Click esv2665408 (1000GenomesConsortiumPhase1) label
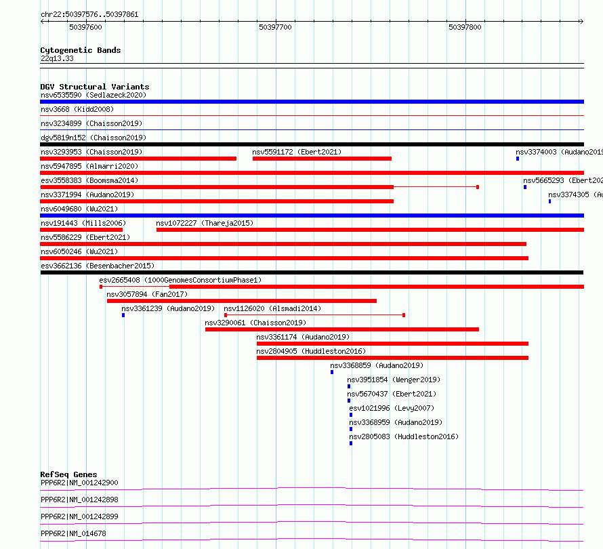Image resolution: width=603 pixels, height=549 pixels. pos(180,280)
